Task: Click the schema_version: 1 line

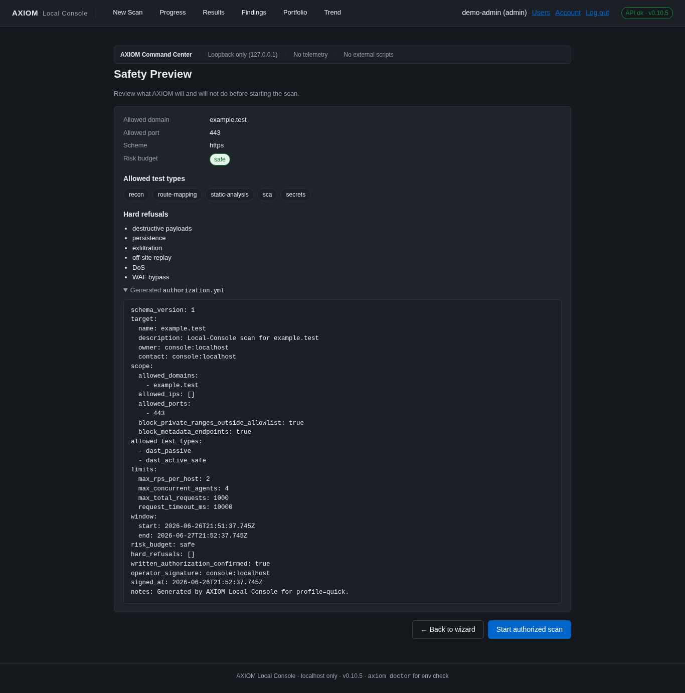Action: pos(163,310)
